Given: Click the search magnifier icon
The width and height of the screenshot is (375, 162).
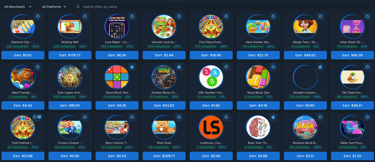Looking at the screenshot, I should (x=78, y=7).
